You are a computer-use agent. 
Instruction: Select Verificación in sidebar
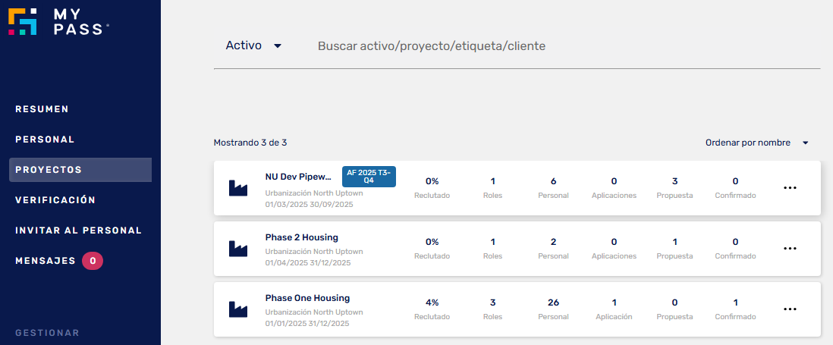tap(55, 200)
